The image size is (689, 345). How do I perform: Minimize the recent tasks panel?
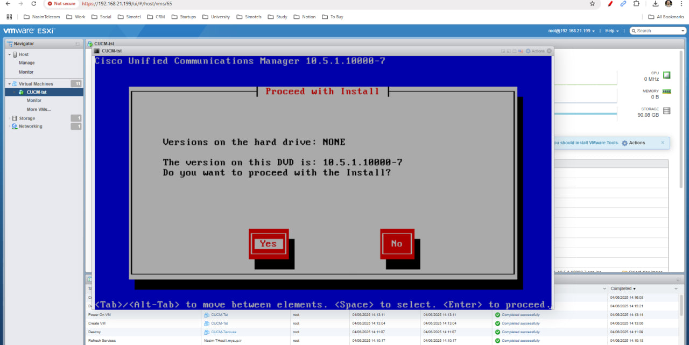pos(678,280)
